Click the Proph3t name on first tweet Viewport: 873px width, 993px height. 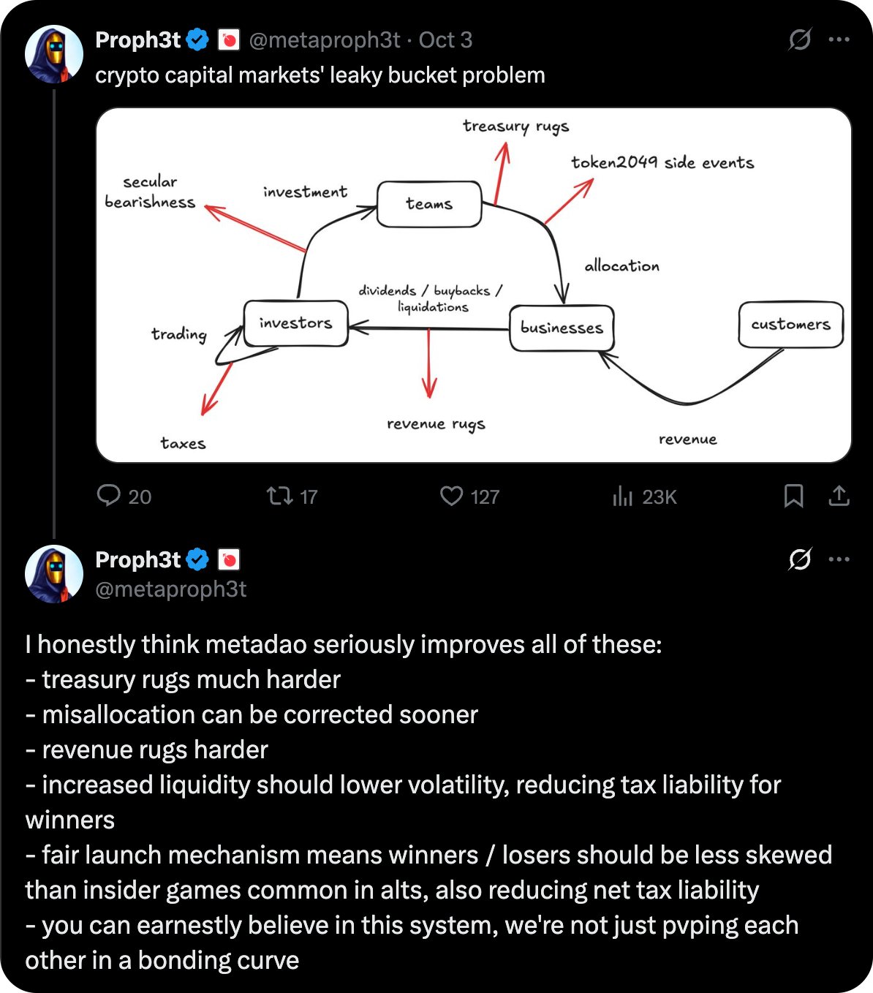point(137,39)
